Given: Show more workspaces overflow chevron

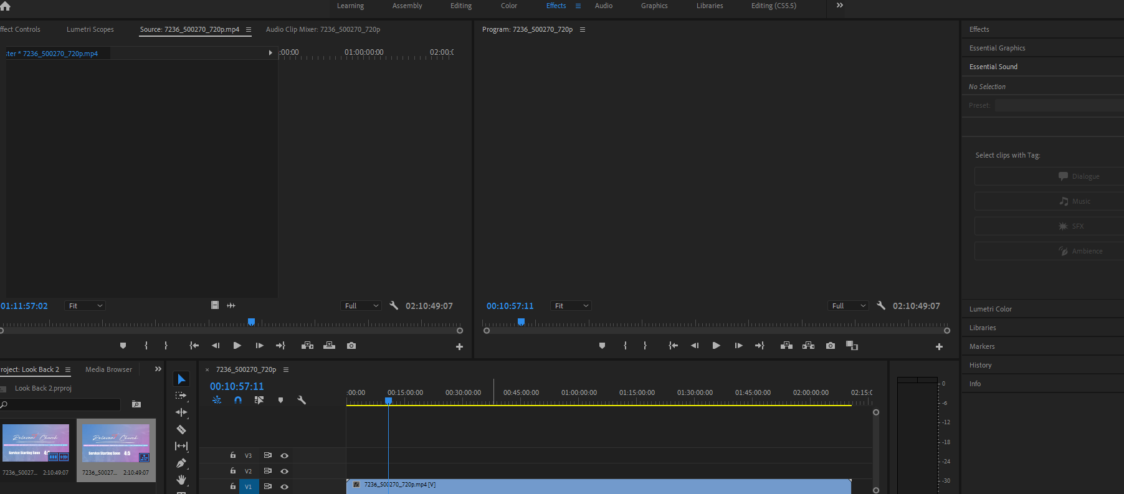Looking at the screenshot, I should (840, 6).
